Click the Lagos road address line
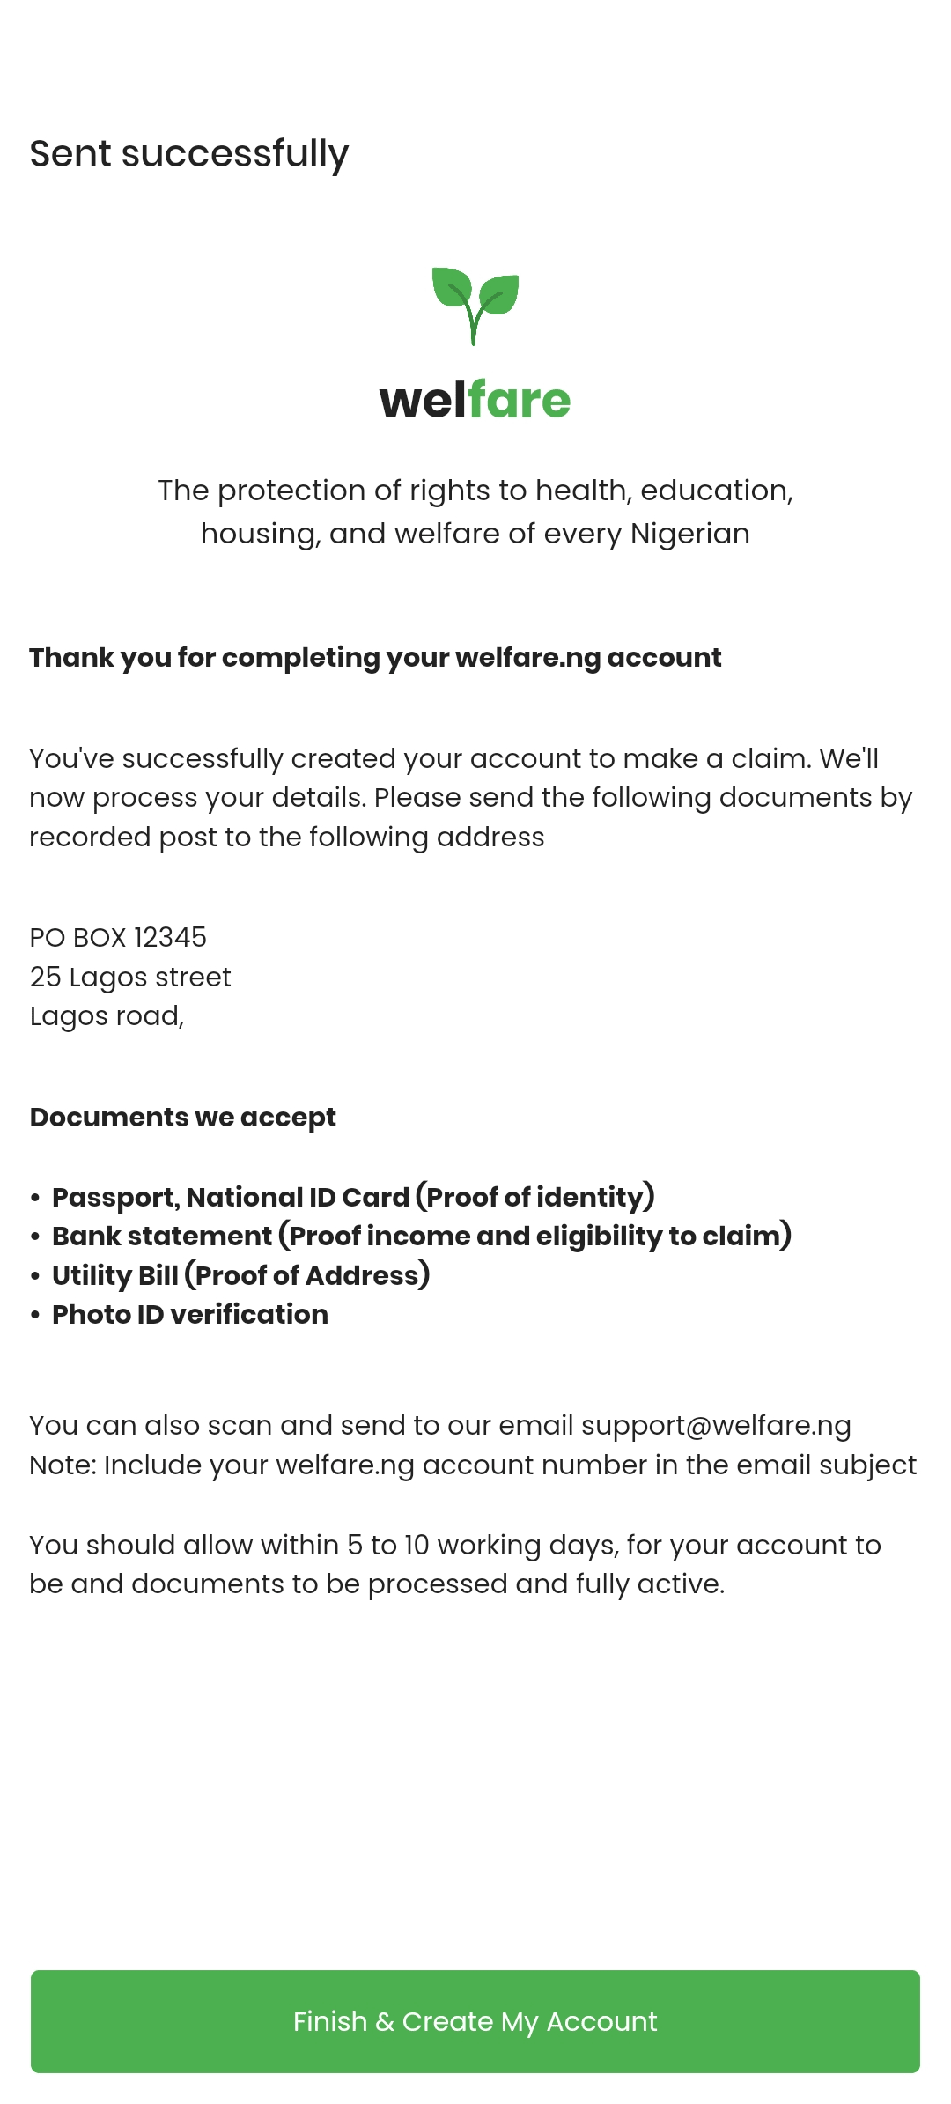The image size is (951, 2104). 107,1015
